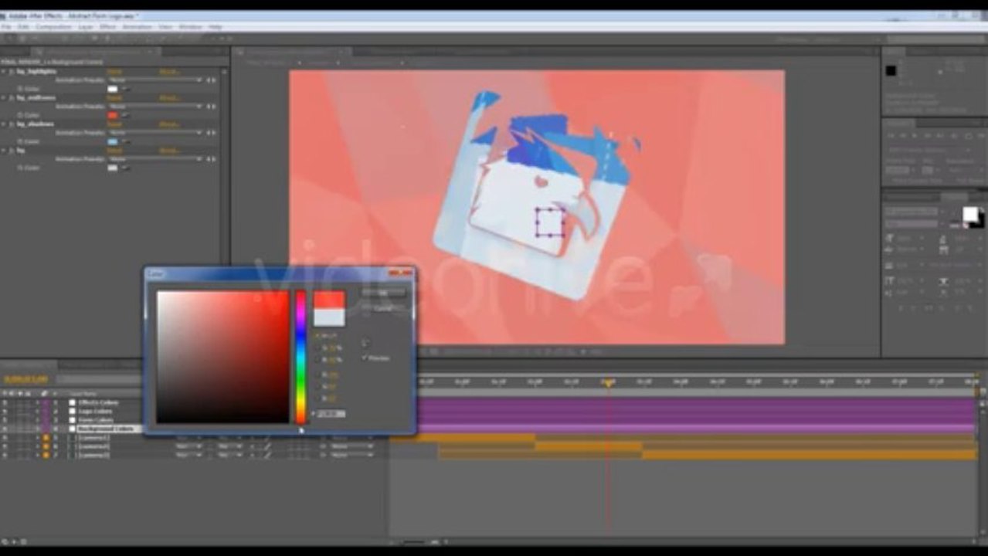
Task: Select the Form Colors layer
Action: click(96, 420)
